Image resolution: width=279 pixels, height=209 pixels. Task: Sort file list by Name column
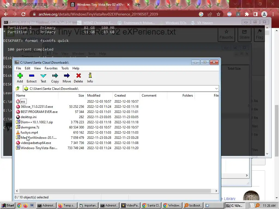36,96
